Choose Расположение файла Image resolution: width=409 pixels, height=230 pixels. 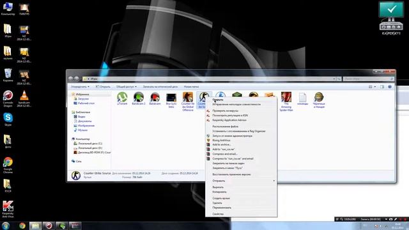point(242,126)
